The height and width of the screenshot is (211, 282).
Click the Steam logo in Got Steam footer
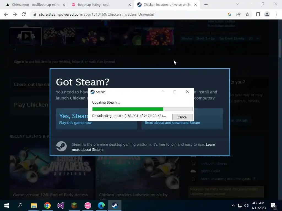[61, 146]
